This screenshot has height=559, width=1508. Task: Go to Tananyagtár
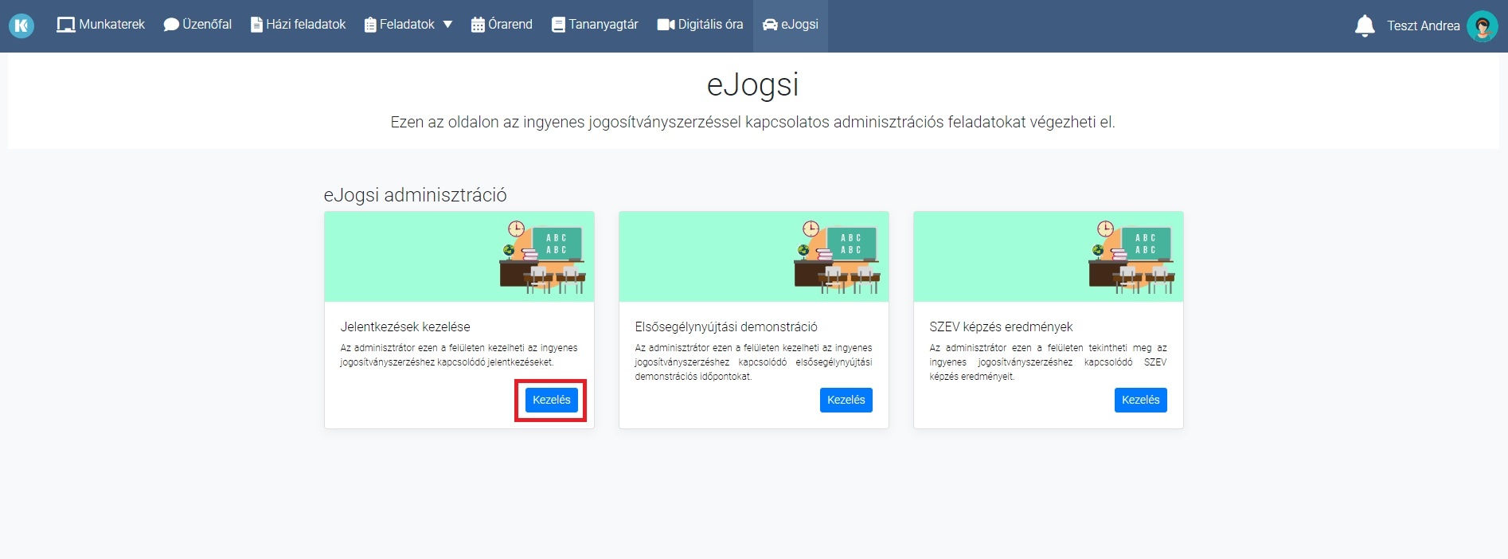(595, 25)
